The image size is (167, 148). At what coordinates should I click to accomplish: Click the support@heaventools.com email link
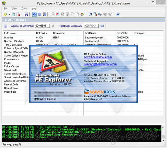100,64
